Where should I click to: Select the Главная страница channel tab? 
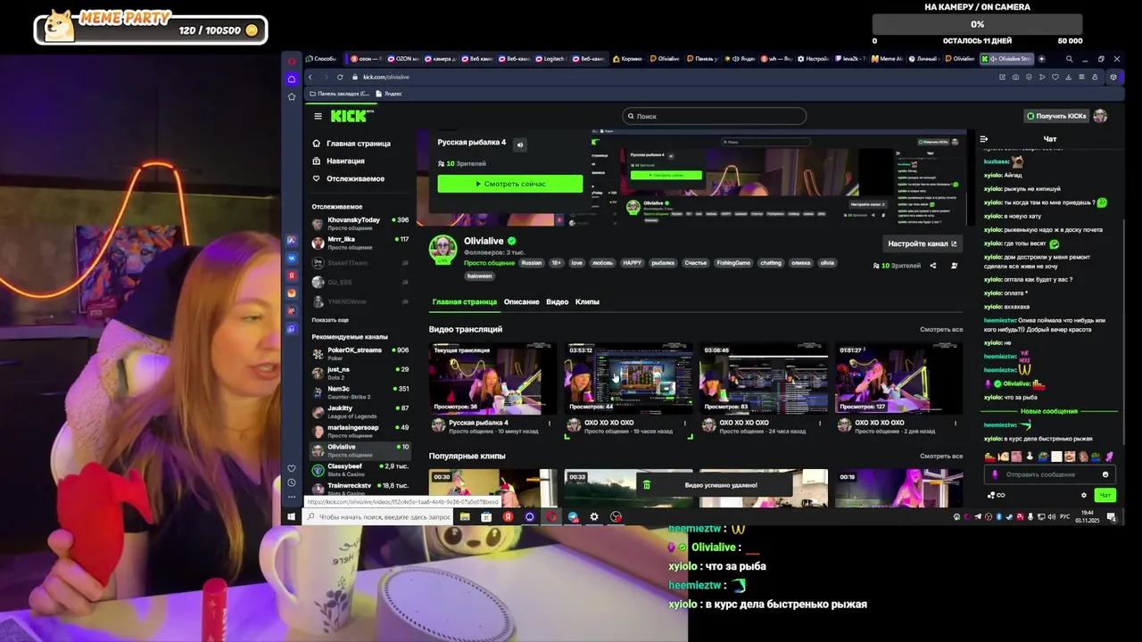464,301
